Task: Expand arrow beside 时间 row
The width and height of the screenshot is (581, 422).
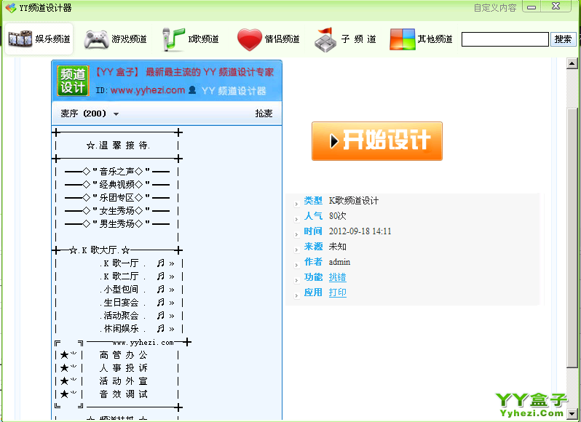Action: [x=296, y=235]
